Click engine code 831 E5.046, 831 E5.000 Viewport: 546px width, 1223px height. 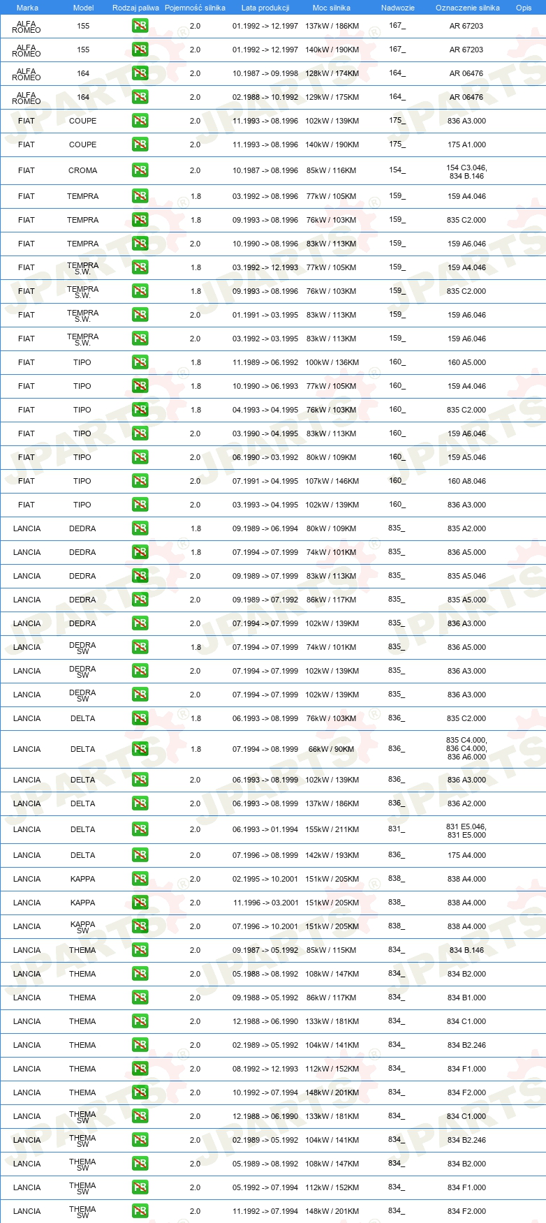point(466,831)
